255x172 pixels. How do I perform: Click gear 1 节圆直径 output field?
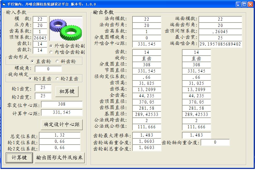[x=147, y=71]
